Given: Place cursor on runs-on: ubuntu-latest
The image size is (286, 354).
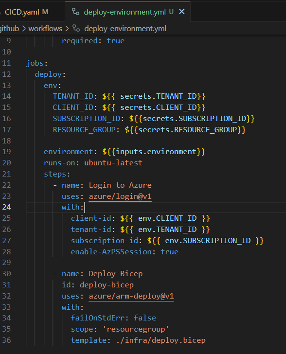Looking at the screenshot, I should click(93, 162).
